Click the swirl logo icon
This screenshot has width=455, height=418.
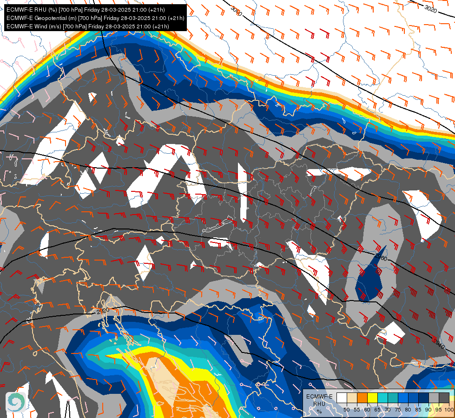click(x=16, y=402)
